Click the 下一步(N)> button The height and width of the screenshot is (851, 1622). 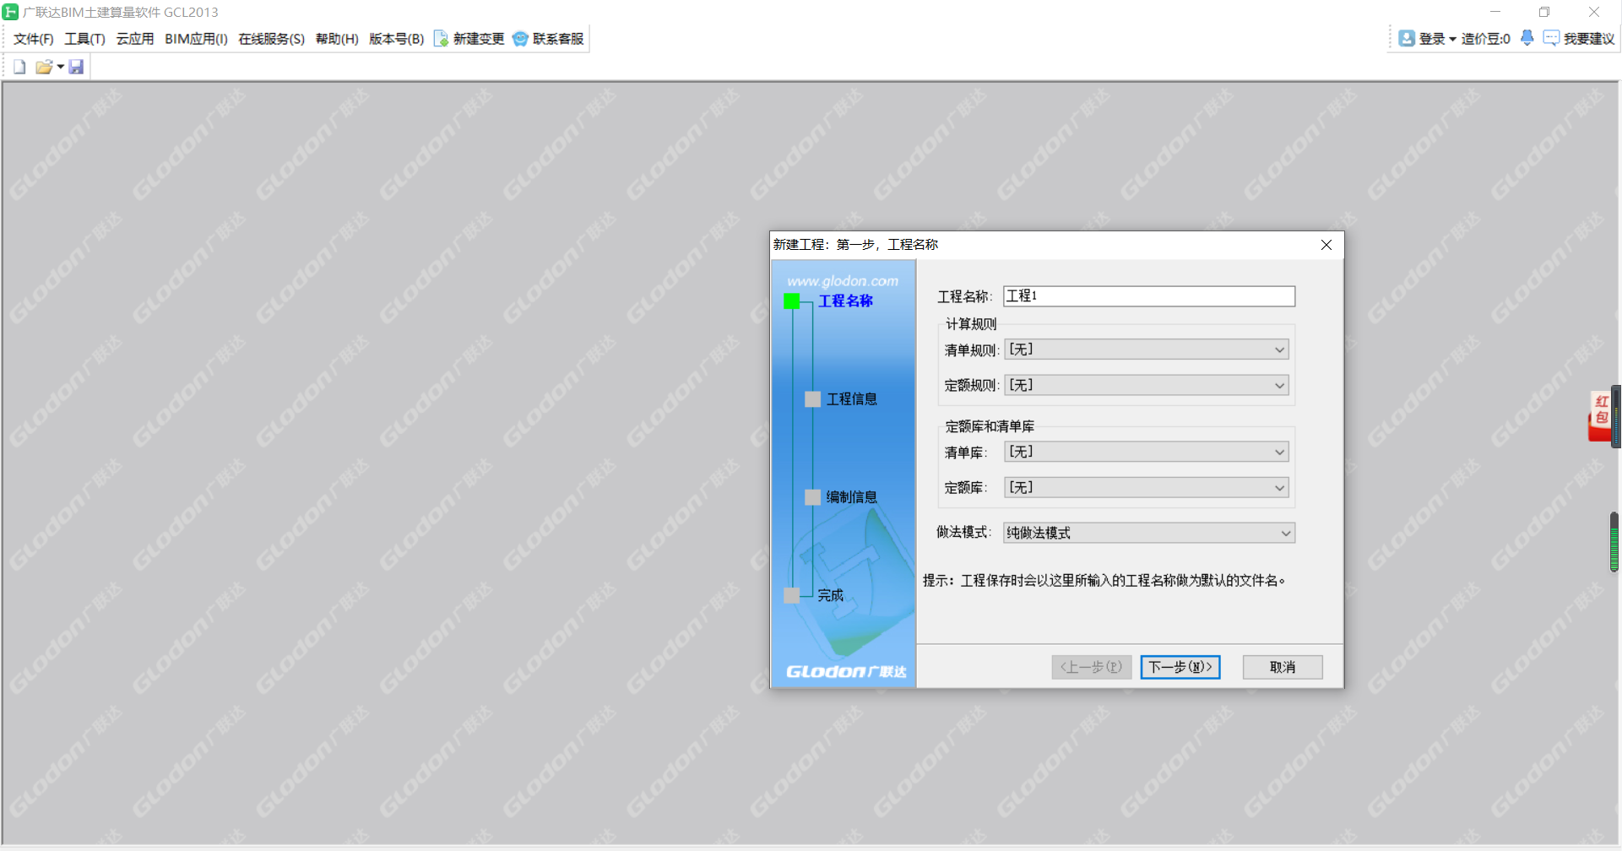coord(1180,667)
